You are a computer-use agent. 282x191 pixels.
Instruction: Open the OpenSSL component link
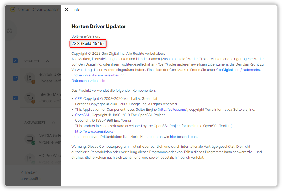tap(82, 115)
